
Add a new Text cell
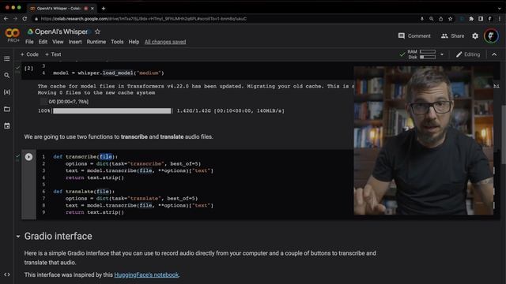(53, 54)
